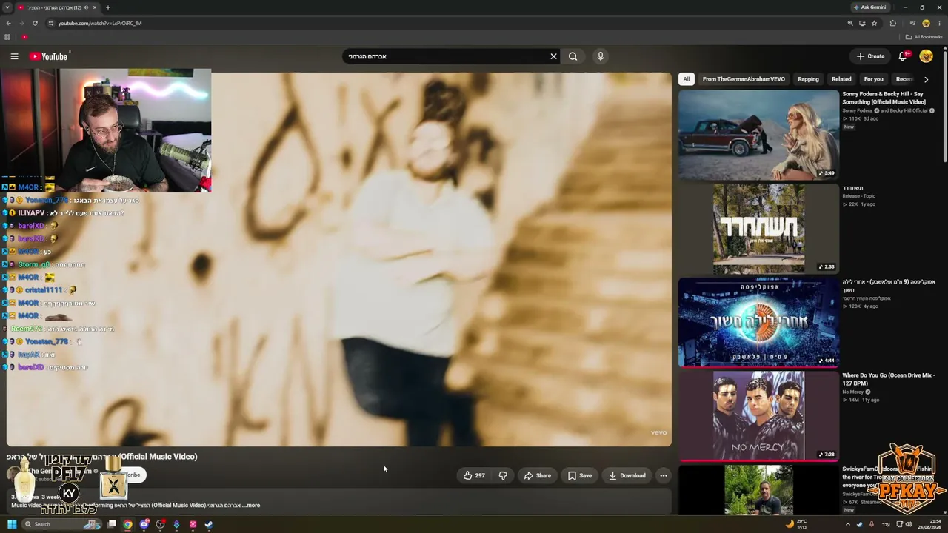This screenshot has height=533, width=948.
Task: Click the vevo mark on the video
Action: (x=658, y=432)
